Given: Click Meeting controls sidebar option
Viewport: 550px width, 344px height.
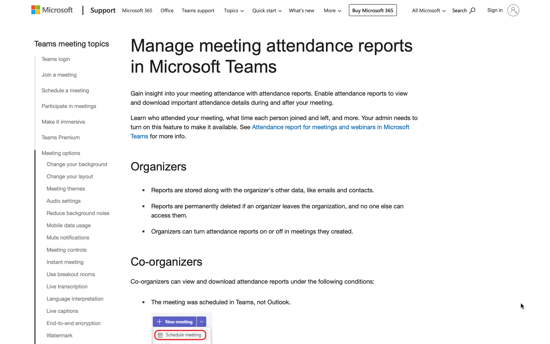Looking at the screenshot, I should coord(66,250).
